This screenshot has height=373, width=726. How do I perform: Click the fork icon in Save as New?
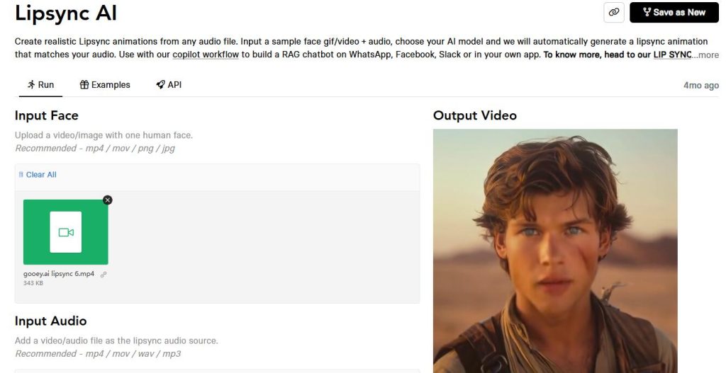pos(647,13)
